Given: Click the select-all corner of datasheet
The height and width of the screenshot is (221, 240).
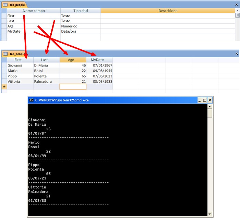Looking at the screenshot, I should coord(4,60).
